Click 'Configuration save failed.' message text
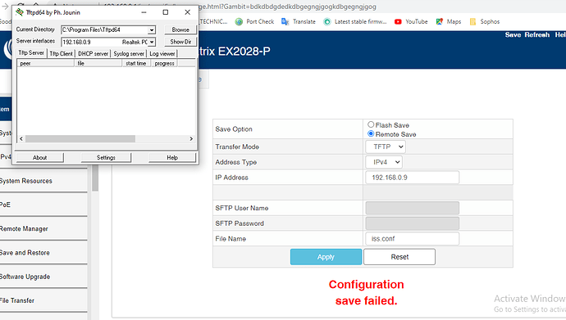 (x=366, y=292)
